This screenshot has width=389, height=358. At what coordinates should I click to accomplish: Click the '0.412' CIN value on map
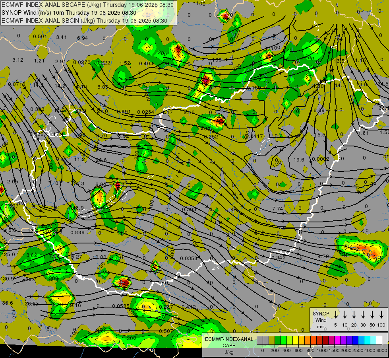click(x=189, y=307)
